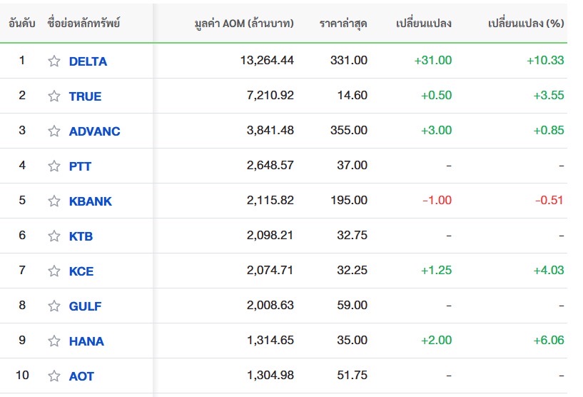The width and height of the screenshot is (583, 397).
Task: Open the ADVANC stock page
Action: point(94,131)
